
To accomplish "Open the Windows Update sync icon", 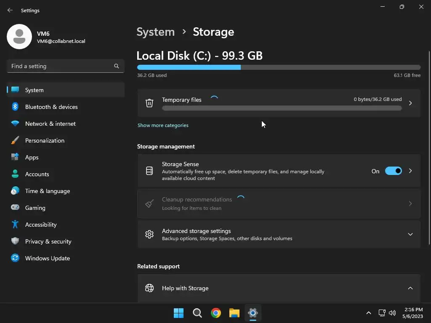I will (x=15, y=258).
